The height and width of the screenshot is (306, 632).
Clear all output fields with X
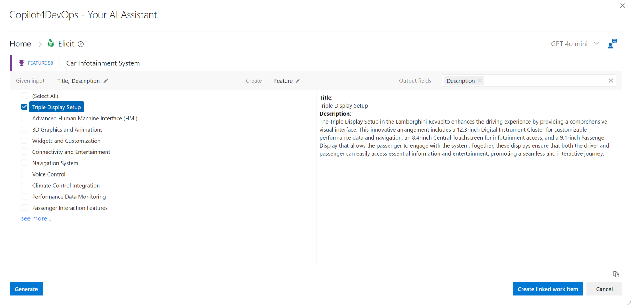pos(611,81)
